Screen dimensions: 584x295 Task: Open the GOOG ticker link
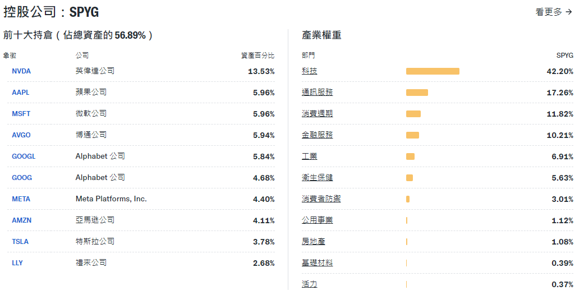(x=22, y=178)
